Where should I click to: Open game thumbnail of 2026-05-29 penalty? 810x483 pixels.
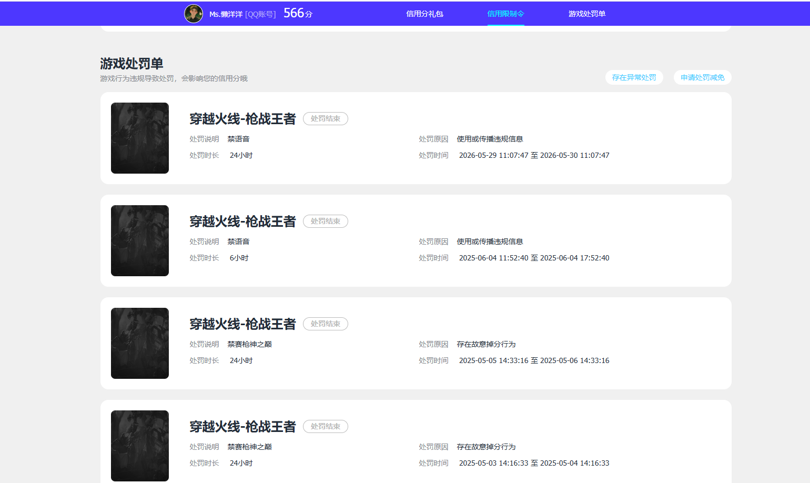(x=140, y=138)
